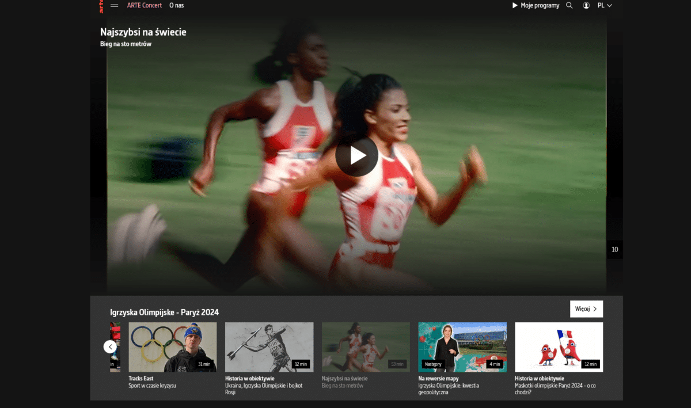Open the hamburger navigation menu
This screenshot has height=408, width=691.
tap(114, 5)
